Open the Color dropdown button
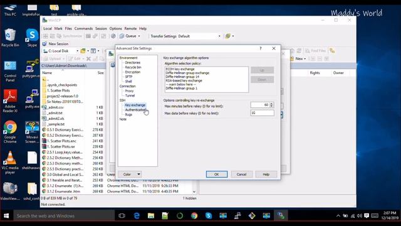Screen dimensions: 401x226 pyautogui.click(x=130, y=175)
